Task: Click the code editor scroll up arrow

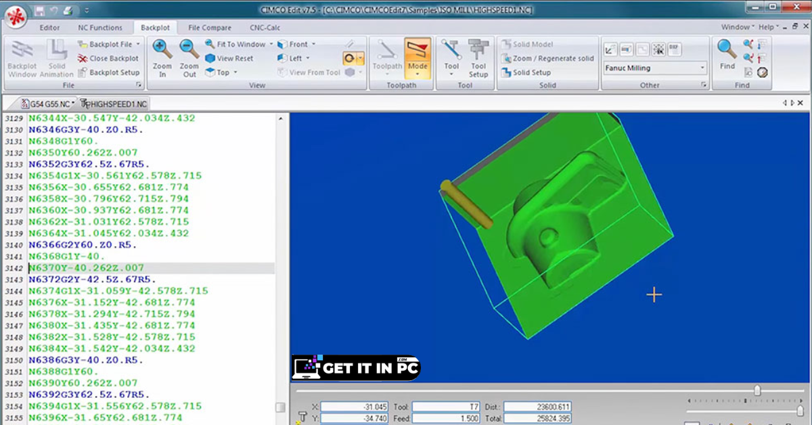Action: pos(280,118)
